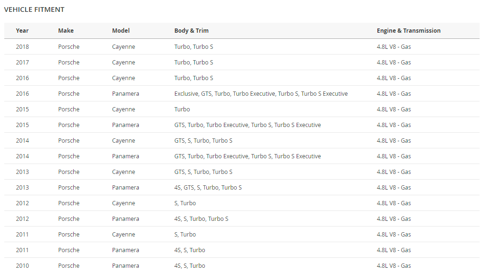Click 2015 Panamera engine 4.8L V8 - Gas
Image resolution: width=481 pixels, height=273 pixels.
click(x=394, y=125)
